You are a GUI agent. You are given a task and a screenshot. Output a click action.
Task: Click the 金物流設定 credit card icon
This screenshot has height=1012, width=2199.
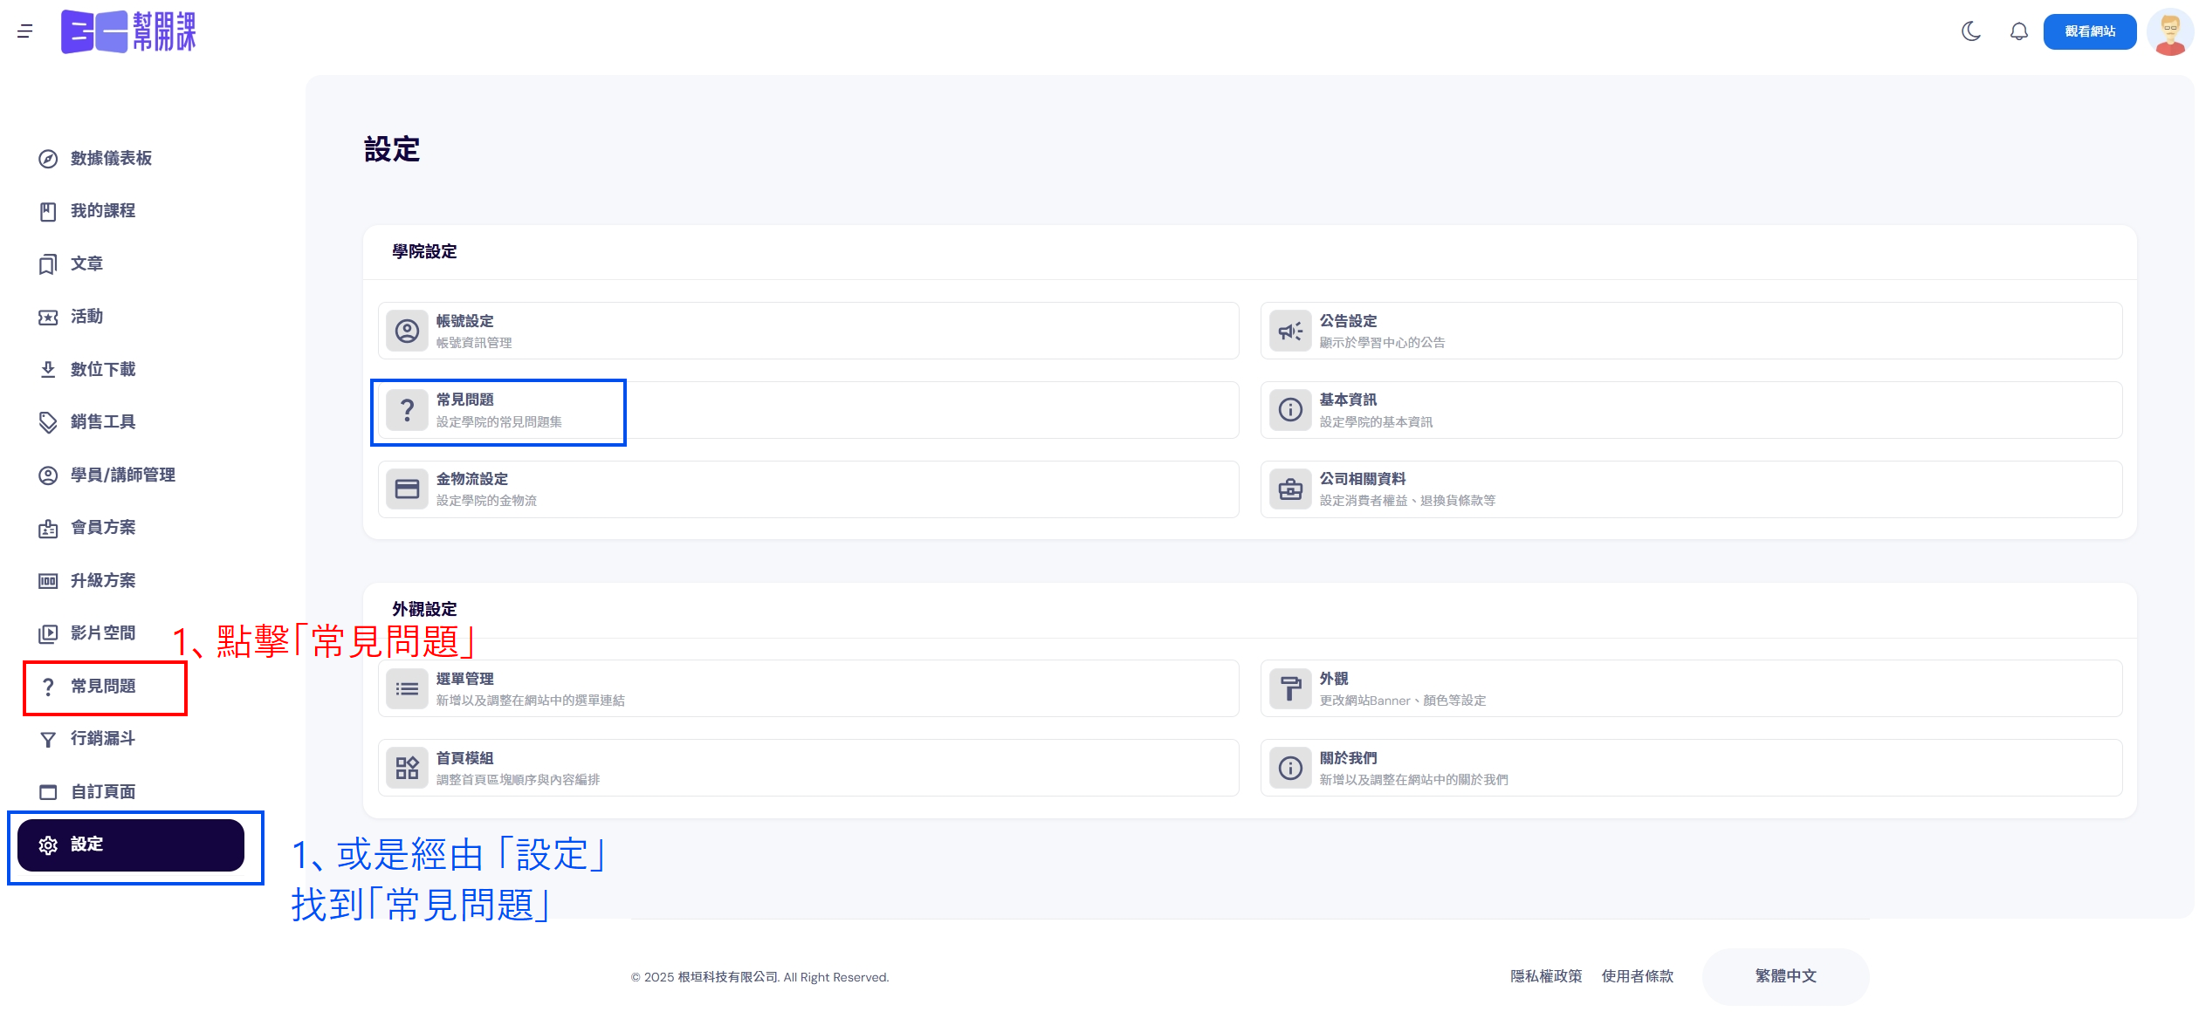click(x=407, y=489)
